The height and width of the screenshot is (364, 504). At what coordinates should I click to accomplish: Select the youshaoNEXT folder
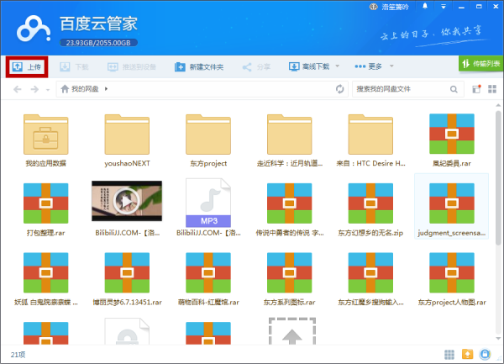[x=127, y=140]
